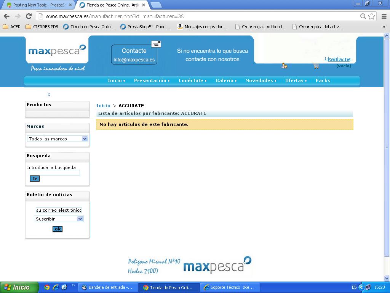Open a new browser tab
Screen dimensions: 390x293
pyautogui.click(x=156, y=5)
